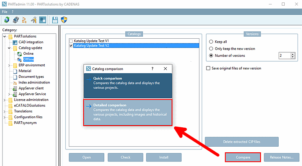Check the Katalog Update Test V1 checkbox
Image resolution: width=302 pixels, height=166 pixels.
(x=71, y=41)
